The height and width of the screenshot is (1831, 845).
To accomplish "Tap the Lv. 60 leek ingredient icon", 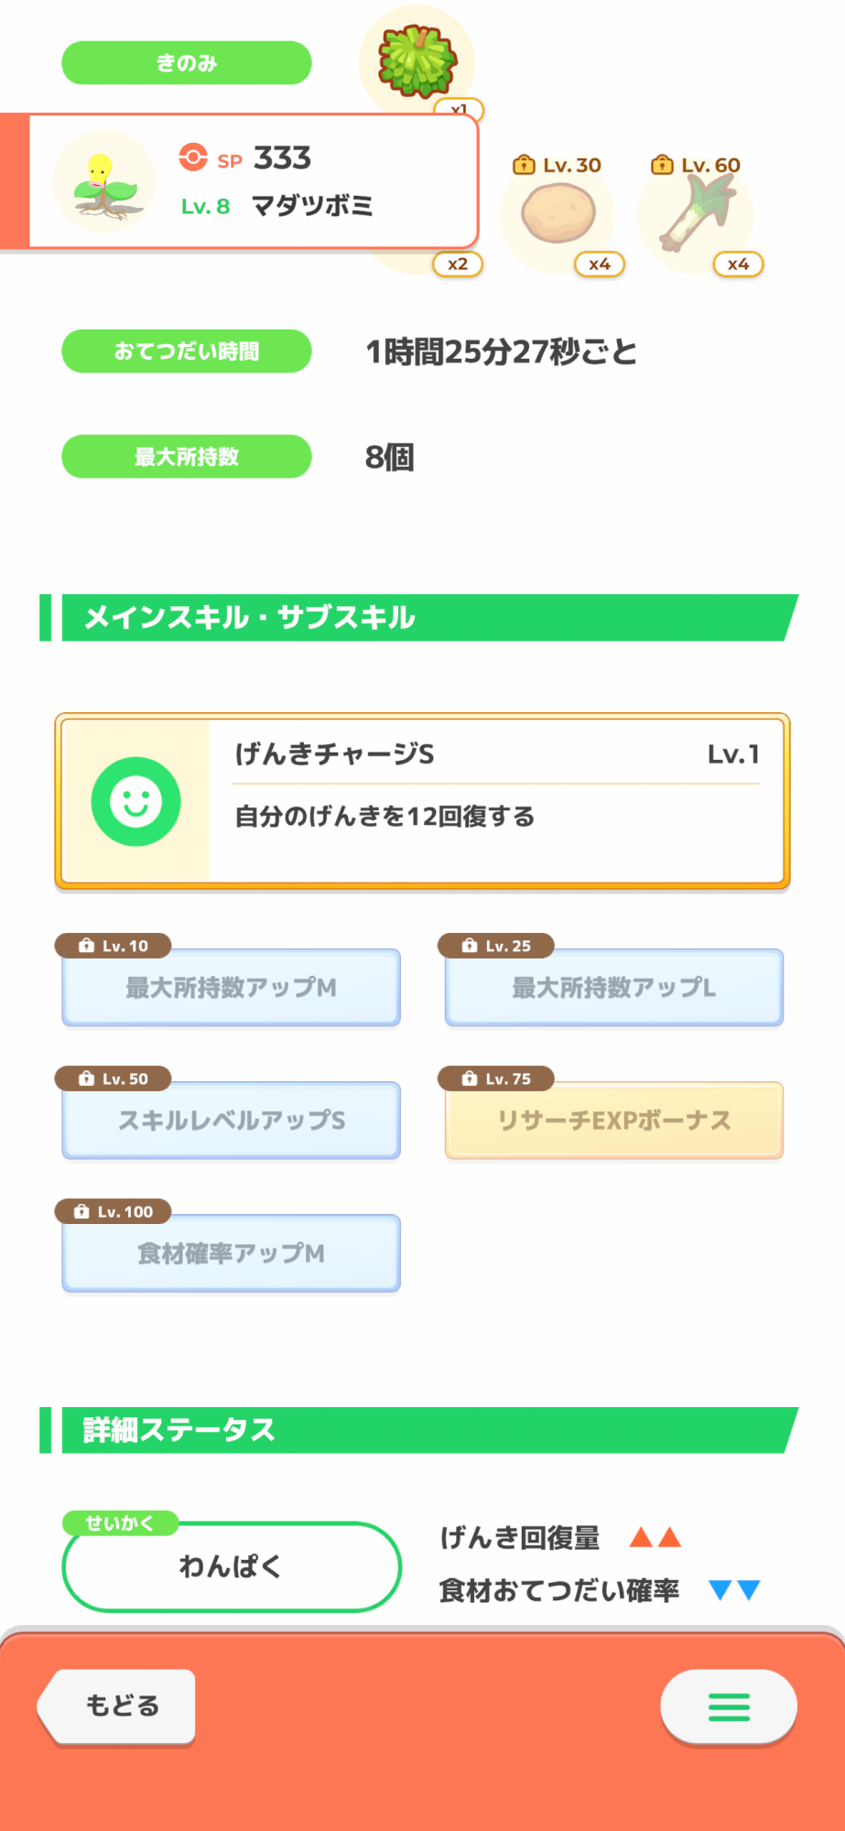I will [x=698, y=213].
